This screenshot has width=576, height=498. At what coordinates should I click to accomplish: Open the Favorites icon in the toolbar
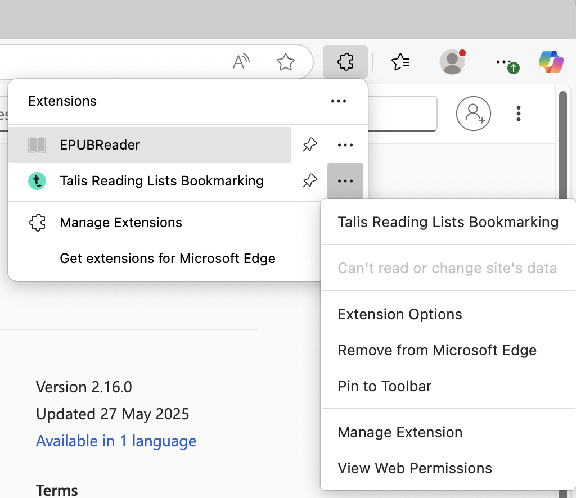(x=400, y=62)
